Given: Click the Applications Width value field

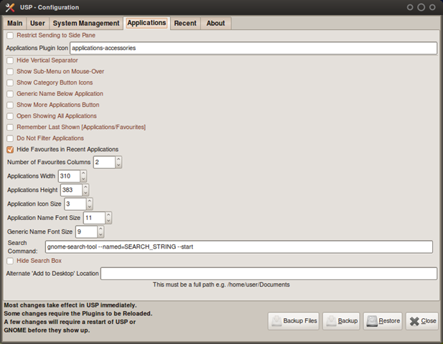Looking at the screenshot, I should click(69, 176).
